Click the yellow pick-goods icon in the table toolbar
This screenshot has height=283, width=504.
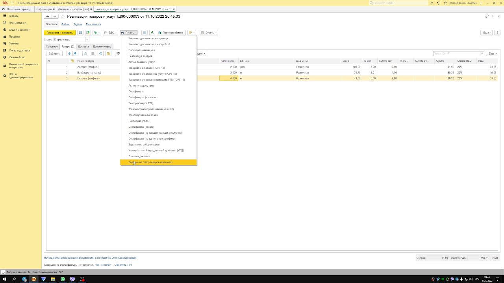pyautogui.click(x=108, y=53)
